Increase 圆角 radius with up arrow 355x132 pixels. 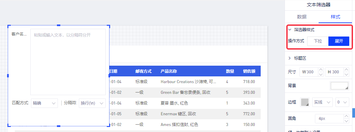click(346, 116)
